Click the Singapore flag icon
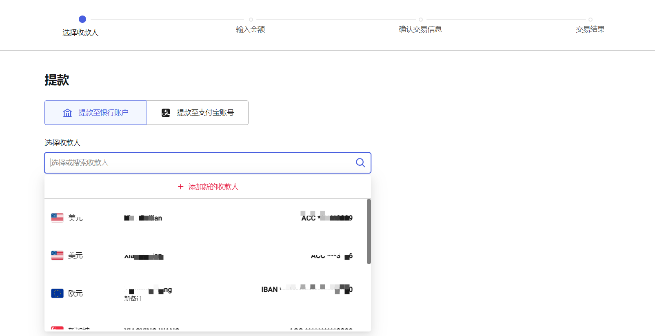Image resolution: width=655 pixels, height=336 pixels. (57, 328)
